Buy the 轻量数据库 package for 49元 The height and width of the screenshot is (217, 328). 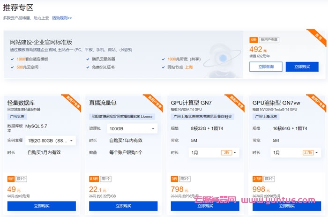point(42,206)
